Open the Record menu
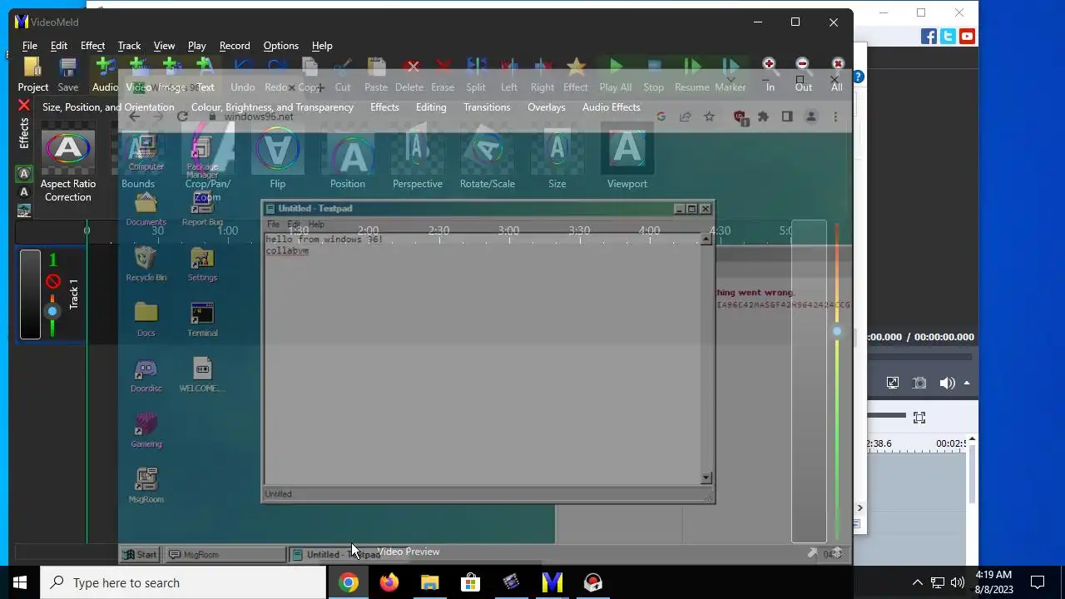This screenshot has width=1065, height=599. (235, 46)
